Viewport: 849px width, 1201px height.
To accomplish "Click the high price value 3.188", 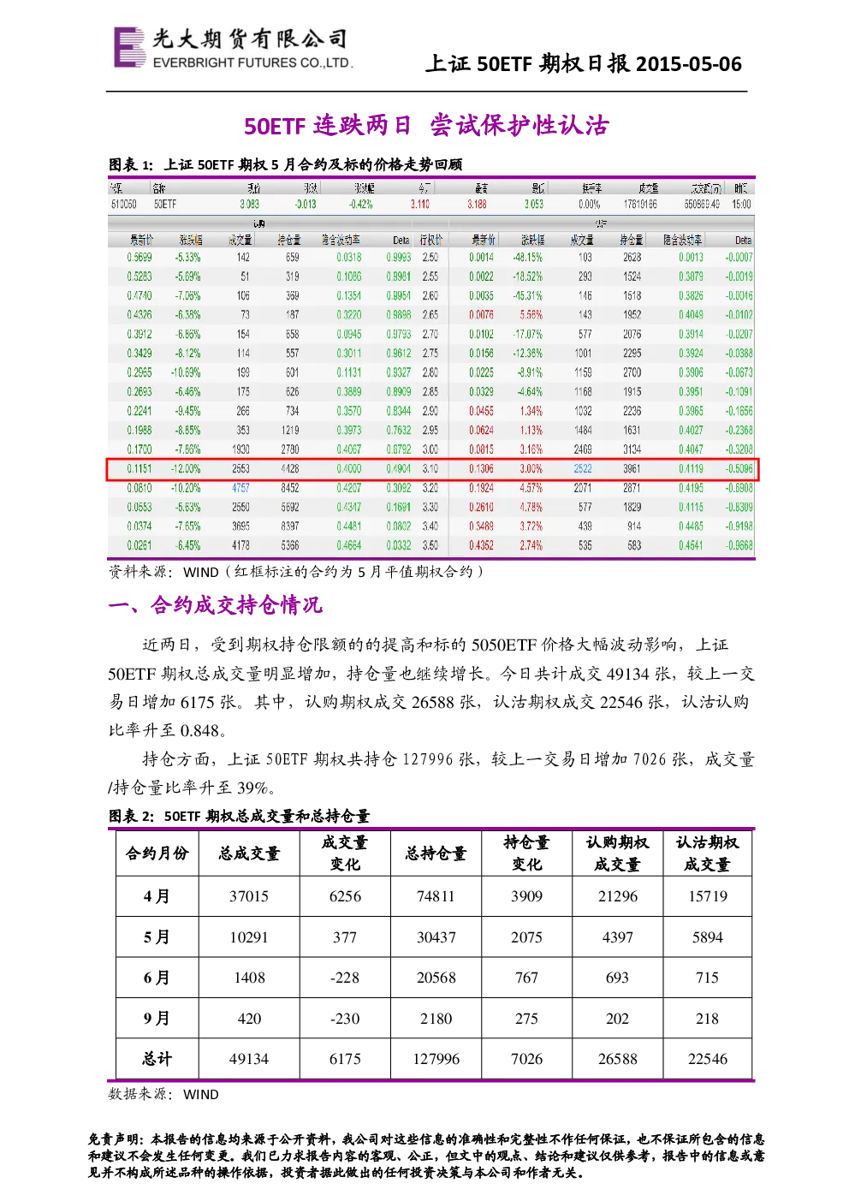I will click(x=477, y=205).
